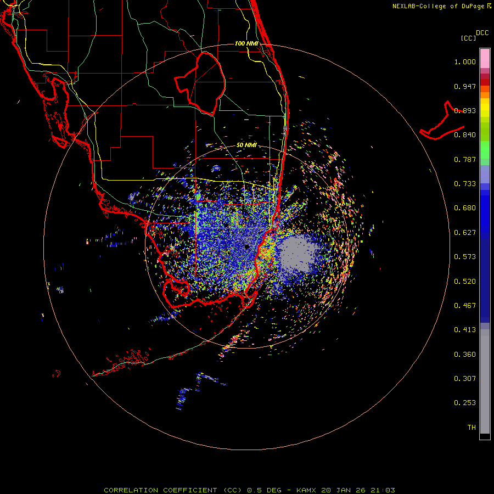Click the pink top segment of color bar

point(485,59)
